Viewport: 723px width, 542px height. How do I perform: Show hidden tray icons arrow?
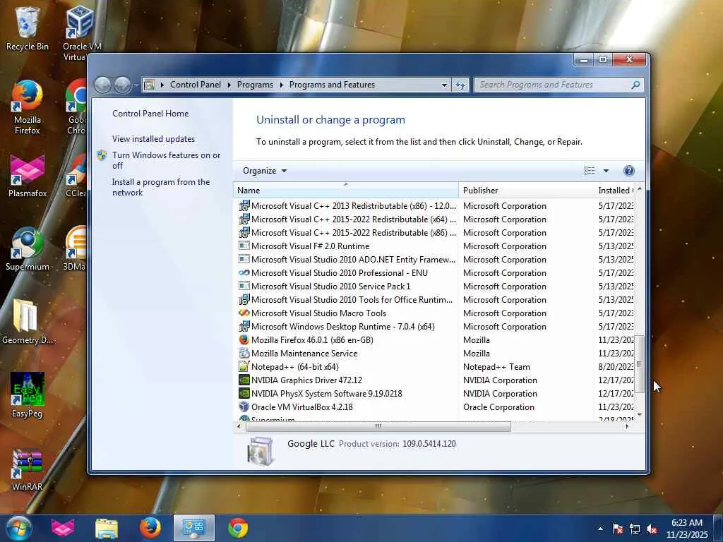point(600,529)
